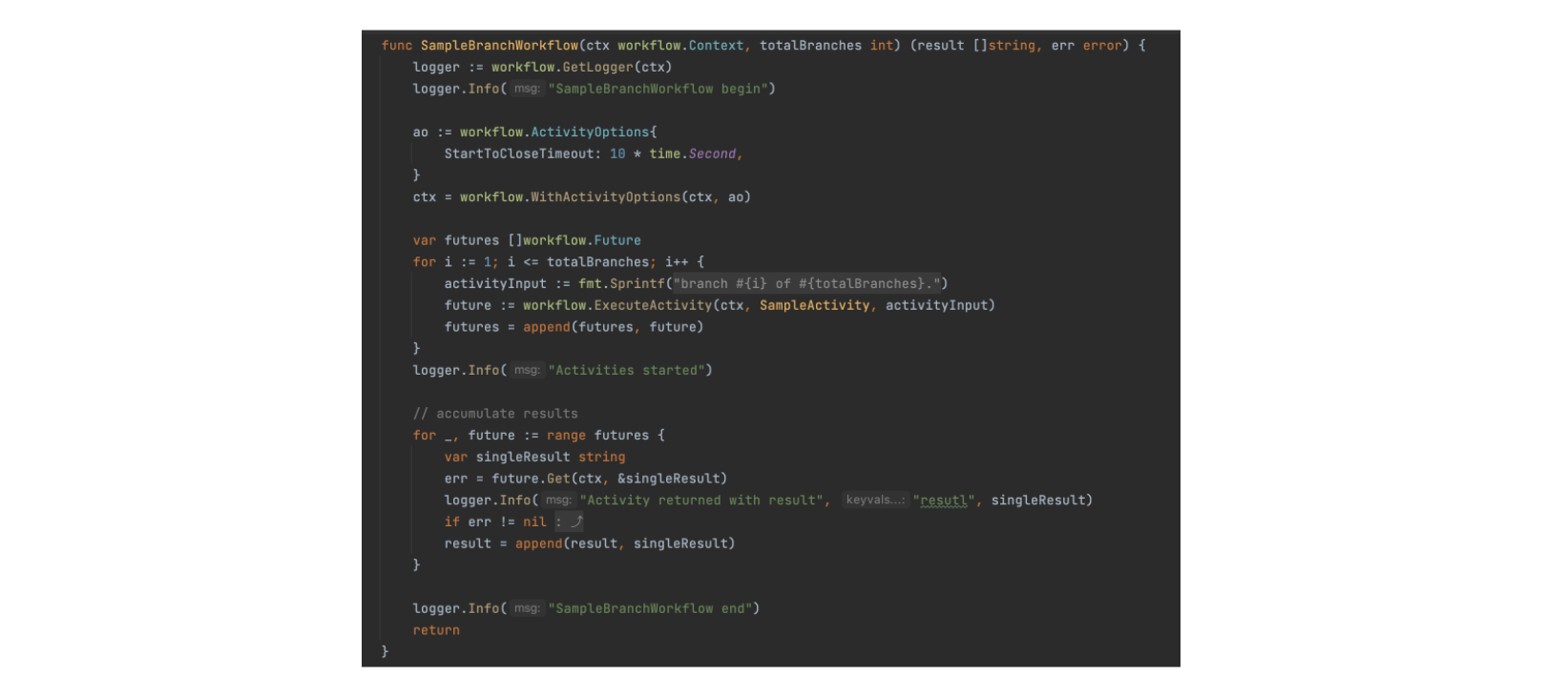Click the "SampleBranchWorkflow end" string

point(650,608)
